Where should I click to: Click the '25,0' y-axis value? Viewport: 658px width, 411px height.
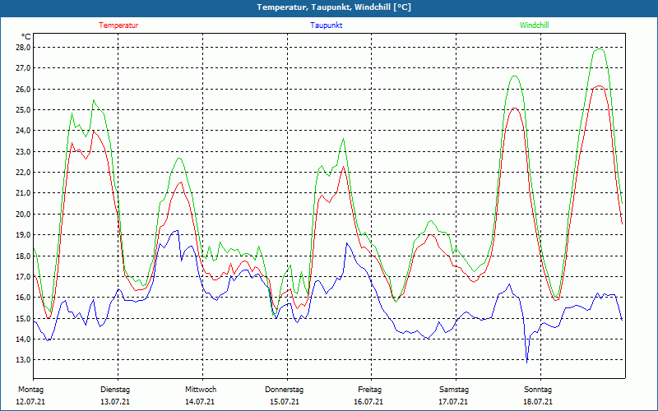click(x=24, y=110)
